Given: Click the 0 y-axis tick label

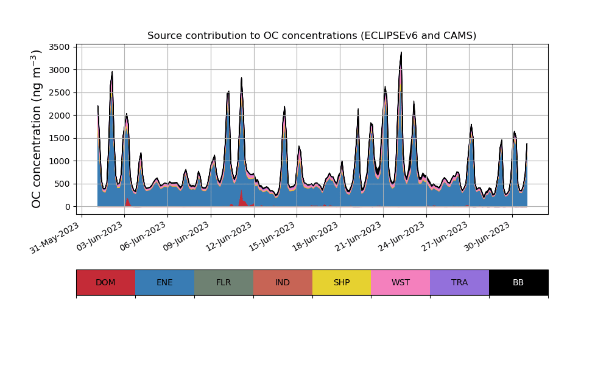Looking at the screenshot, I should click(x=67, y=207).
